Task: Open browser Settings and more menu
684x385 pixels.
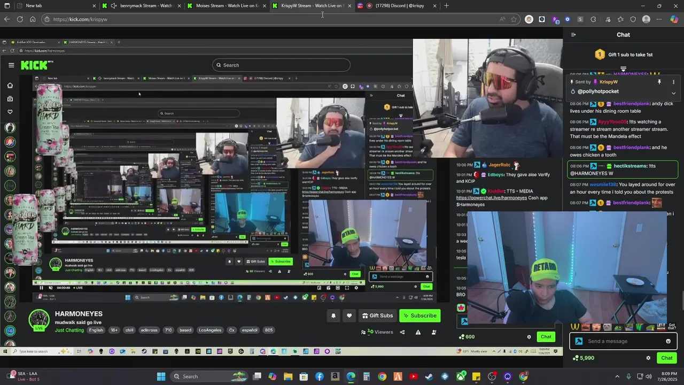Action: coord(659,19)
